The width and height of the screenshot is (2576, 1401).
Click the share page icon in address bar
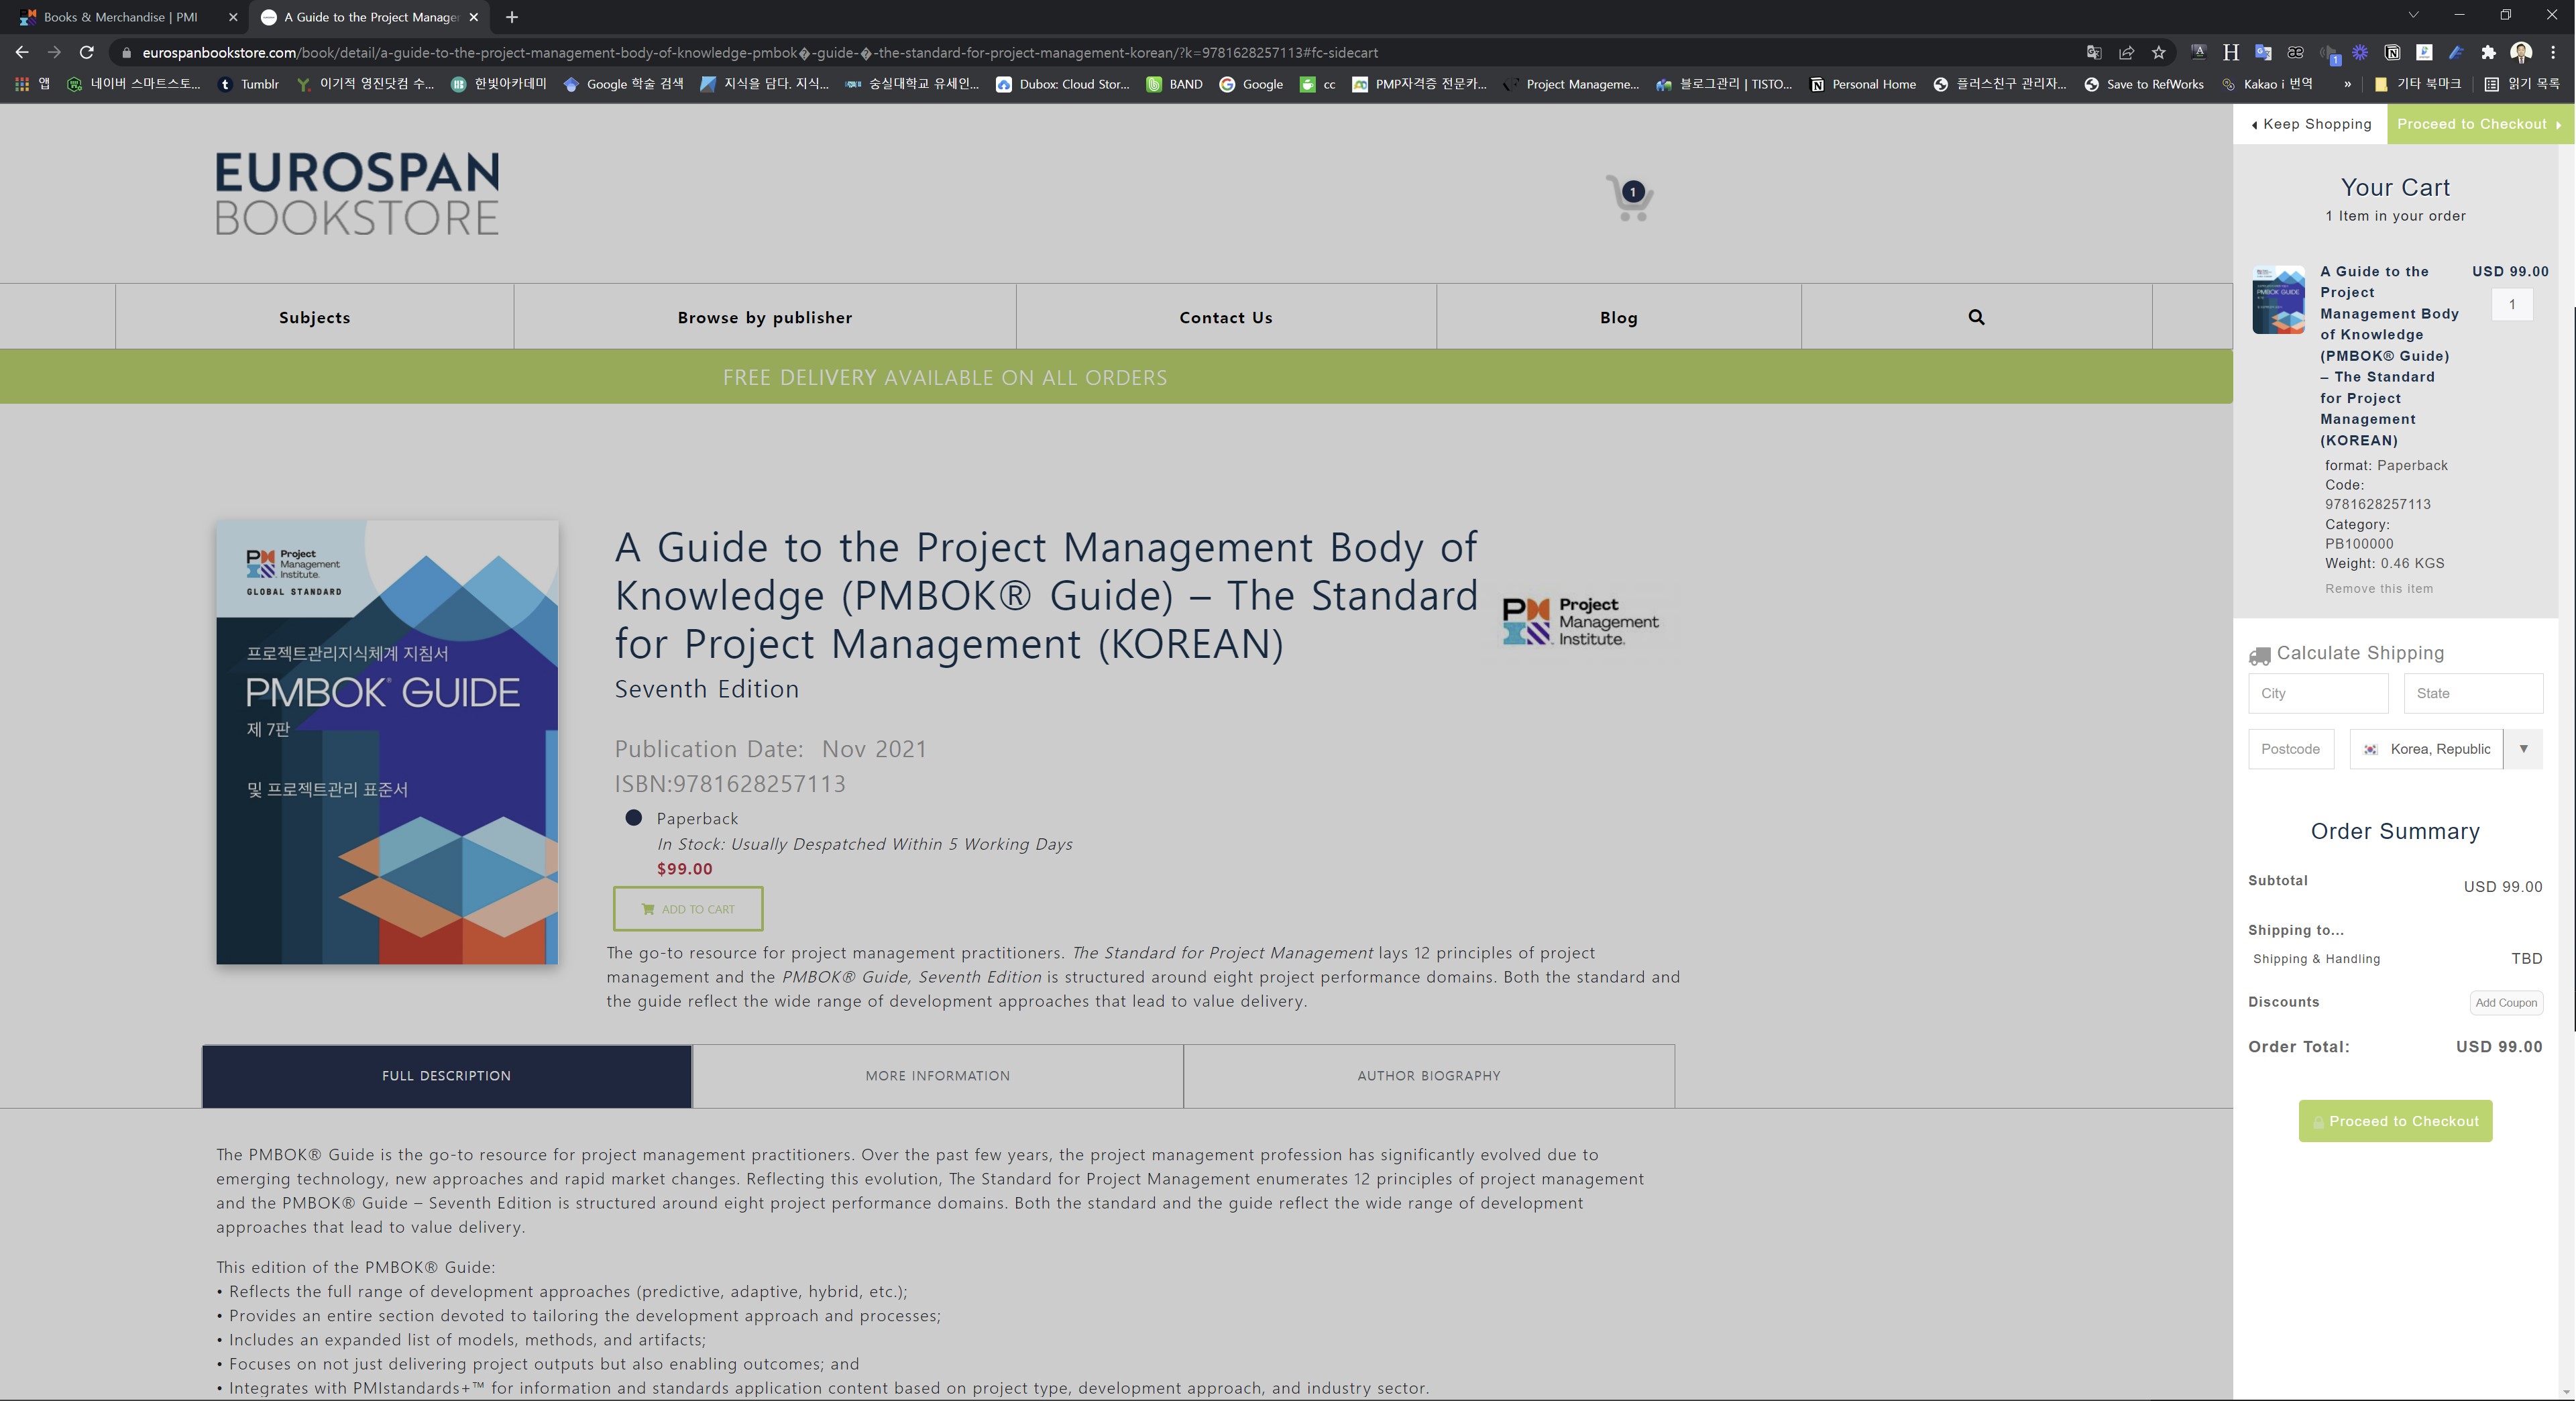point(2126,53)
